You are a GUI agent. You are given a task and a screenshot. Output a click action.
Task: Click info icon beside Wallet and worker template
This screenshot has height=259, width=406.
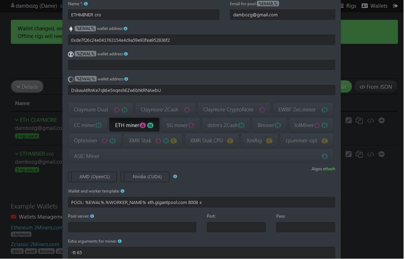click(x=122, y=191)
